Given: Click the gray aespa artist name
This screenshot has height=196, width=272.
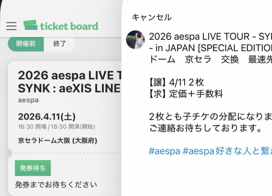Looking at the screenshot, I should pos(28,101).
